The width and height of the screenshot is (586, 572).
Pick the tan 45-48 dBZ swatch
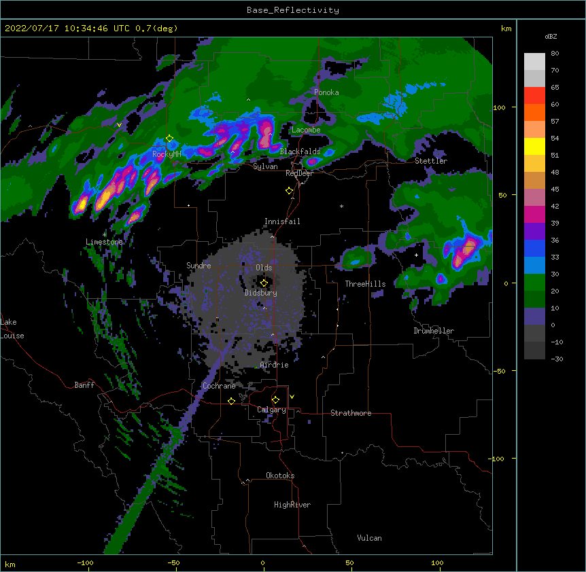[x=534, y=180]
